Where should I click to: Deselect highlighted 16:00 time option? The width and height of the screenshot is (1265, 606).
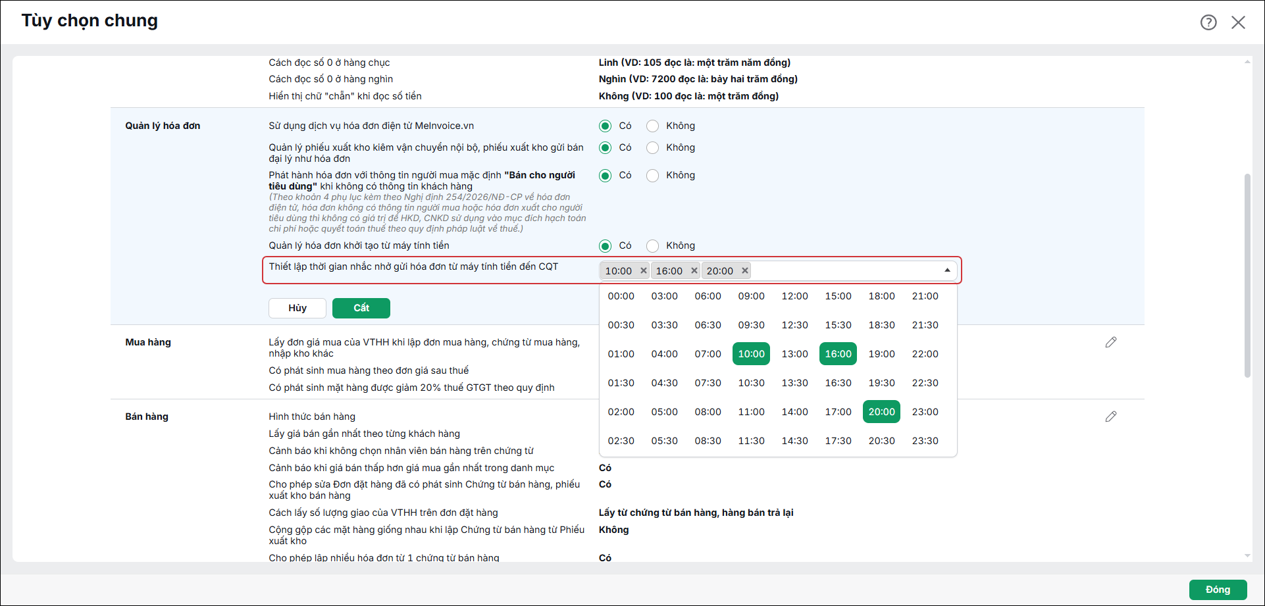(x=839, y=354)
